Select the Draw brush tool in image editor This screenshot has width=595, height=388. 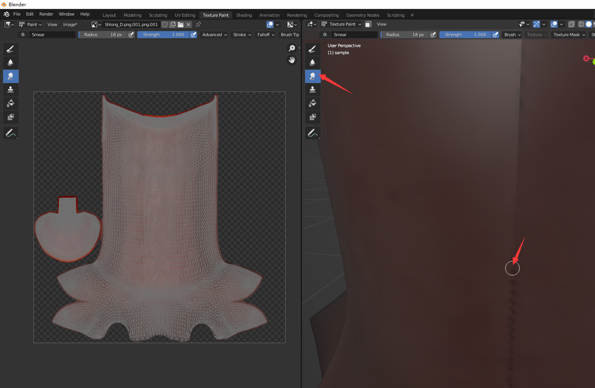click(x=11, y=49)
